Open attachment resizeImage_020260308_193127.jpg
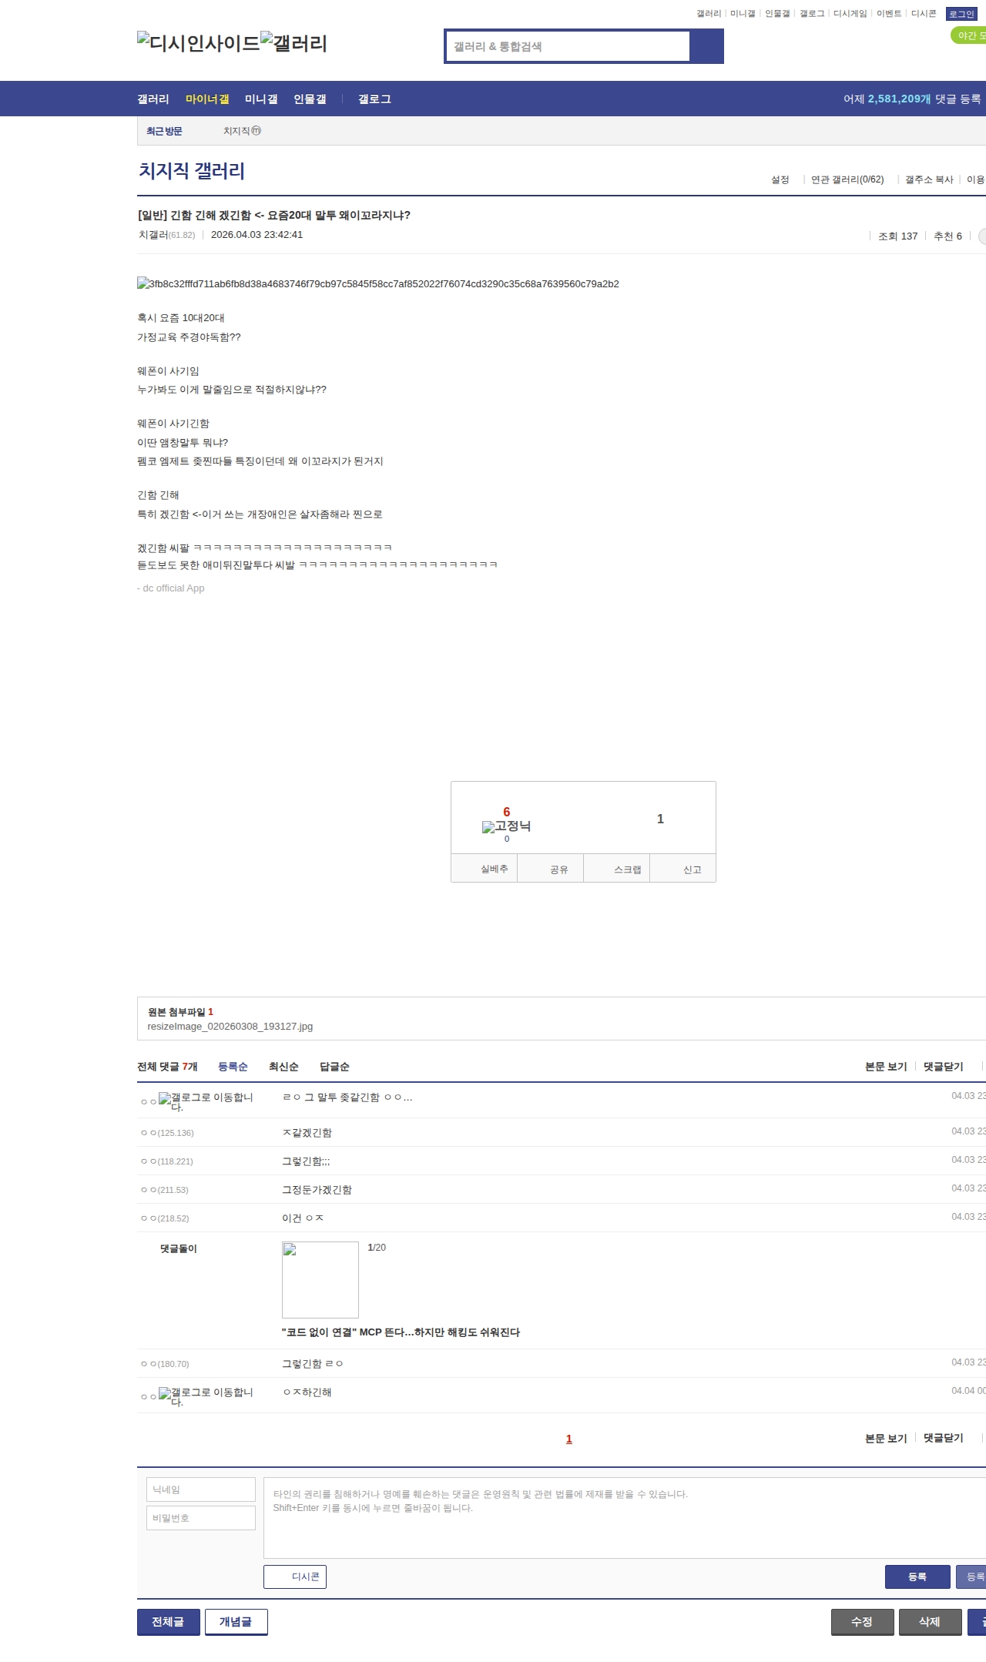The image size is (986, 1662). (x=230, y=1027)
